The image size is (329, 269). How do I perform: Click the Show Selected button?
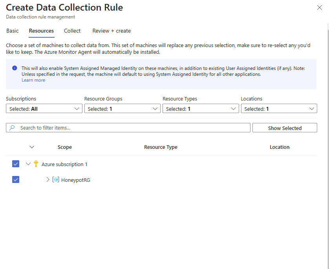[x=285, y=128]
